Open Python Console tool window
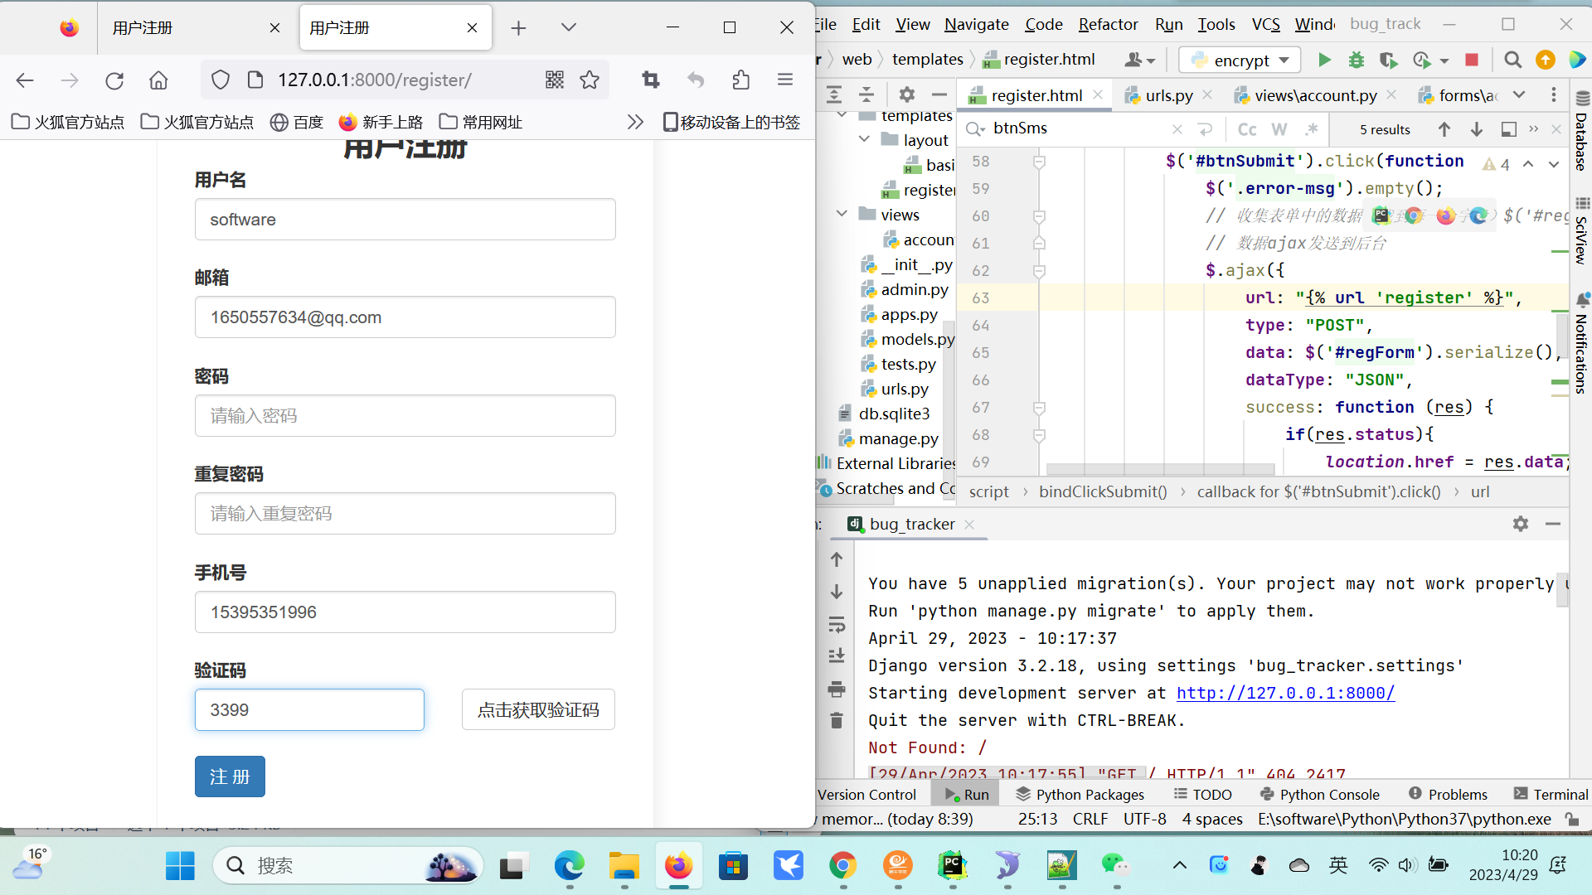1592x895 pixels. [1320, 794]
